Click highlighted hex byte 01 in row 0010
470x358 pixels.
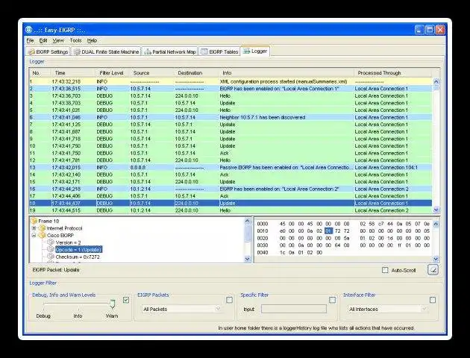pos(328,231)
